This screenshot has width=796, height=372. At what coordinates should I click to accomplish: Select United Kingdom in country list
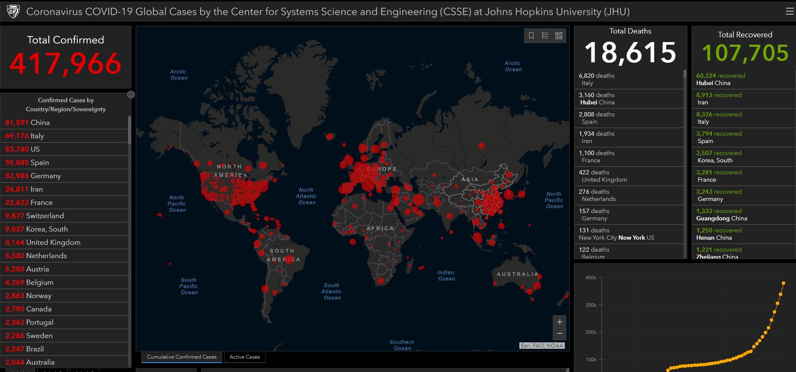(x=64, y=242)
